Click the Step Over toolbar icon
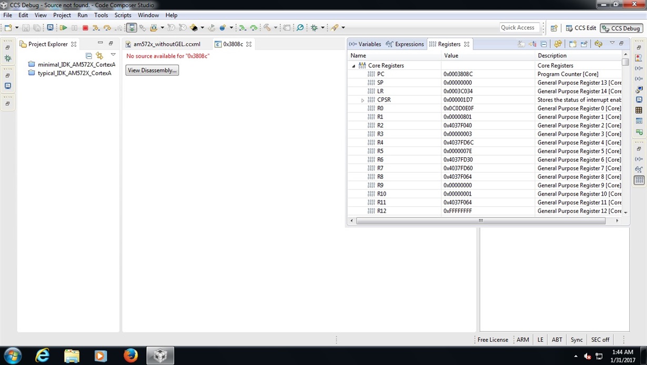The width and height of the screenshot is (647, 365). [x=107, y=27]
